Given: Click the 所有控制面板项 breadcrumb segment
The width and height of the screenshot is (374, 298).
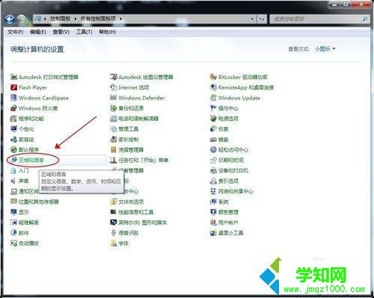Looking at the screenshot, I should pos(98,19).
